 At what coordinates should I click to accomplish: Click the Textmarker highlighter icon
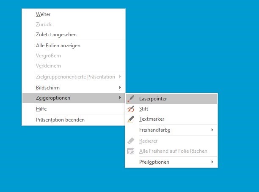point(131,119)
